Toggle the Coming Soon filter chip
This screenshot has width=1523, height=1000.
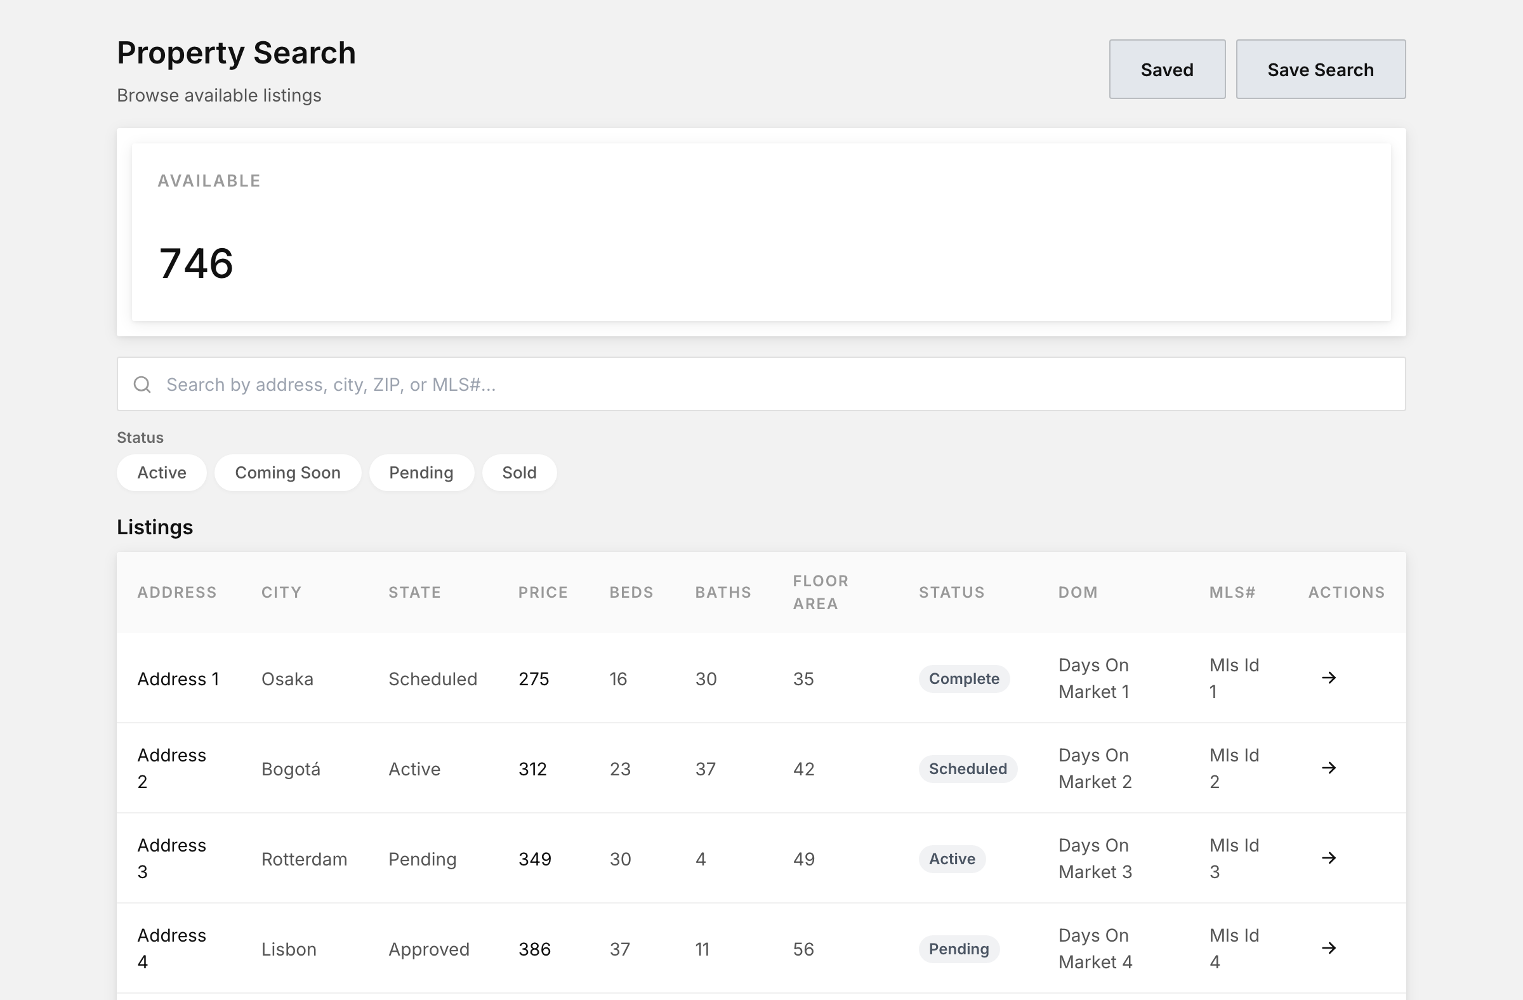(288, 473)
